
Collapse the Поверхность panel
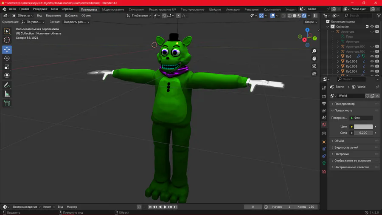coord(354,110)
